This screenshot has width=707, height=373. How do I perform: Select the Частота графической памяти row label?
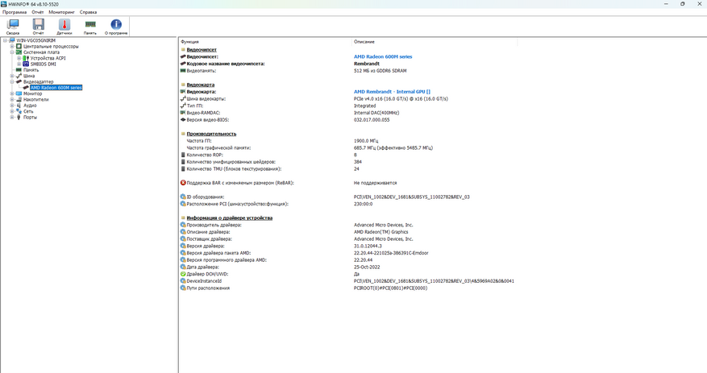218,147
